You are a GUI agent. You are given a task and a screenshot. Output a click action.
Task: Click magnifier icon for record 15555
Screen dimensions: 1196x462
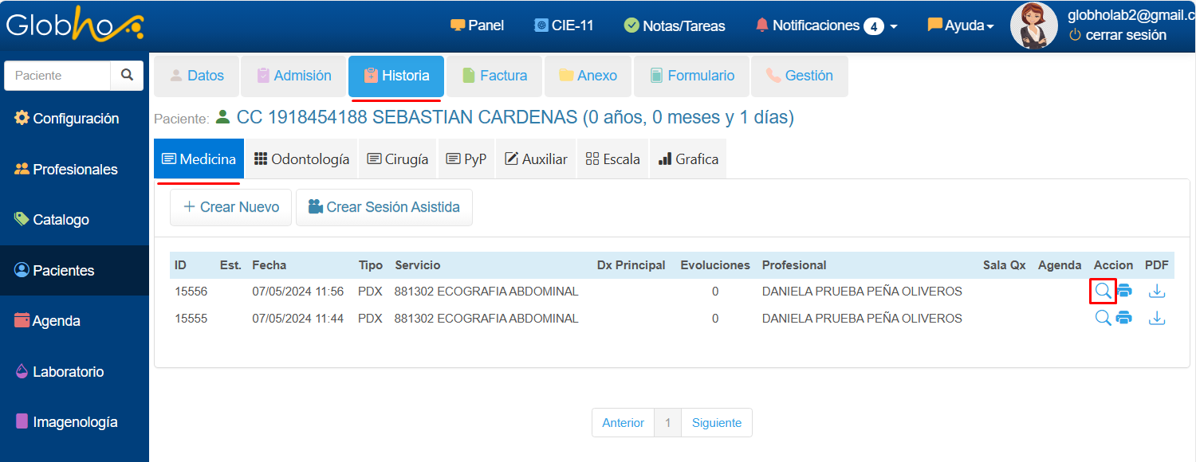1103,319
